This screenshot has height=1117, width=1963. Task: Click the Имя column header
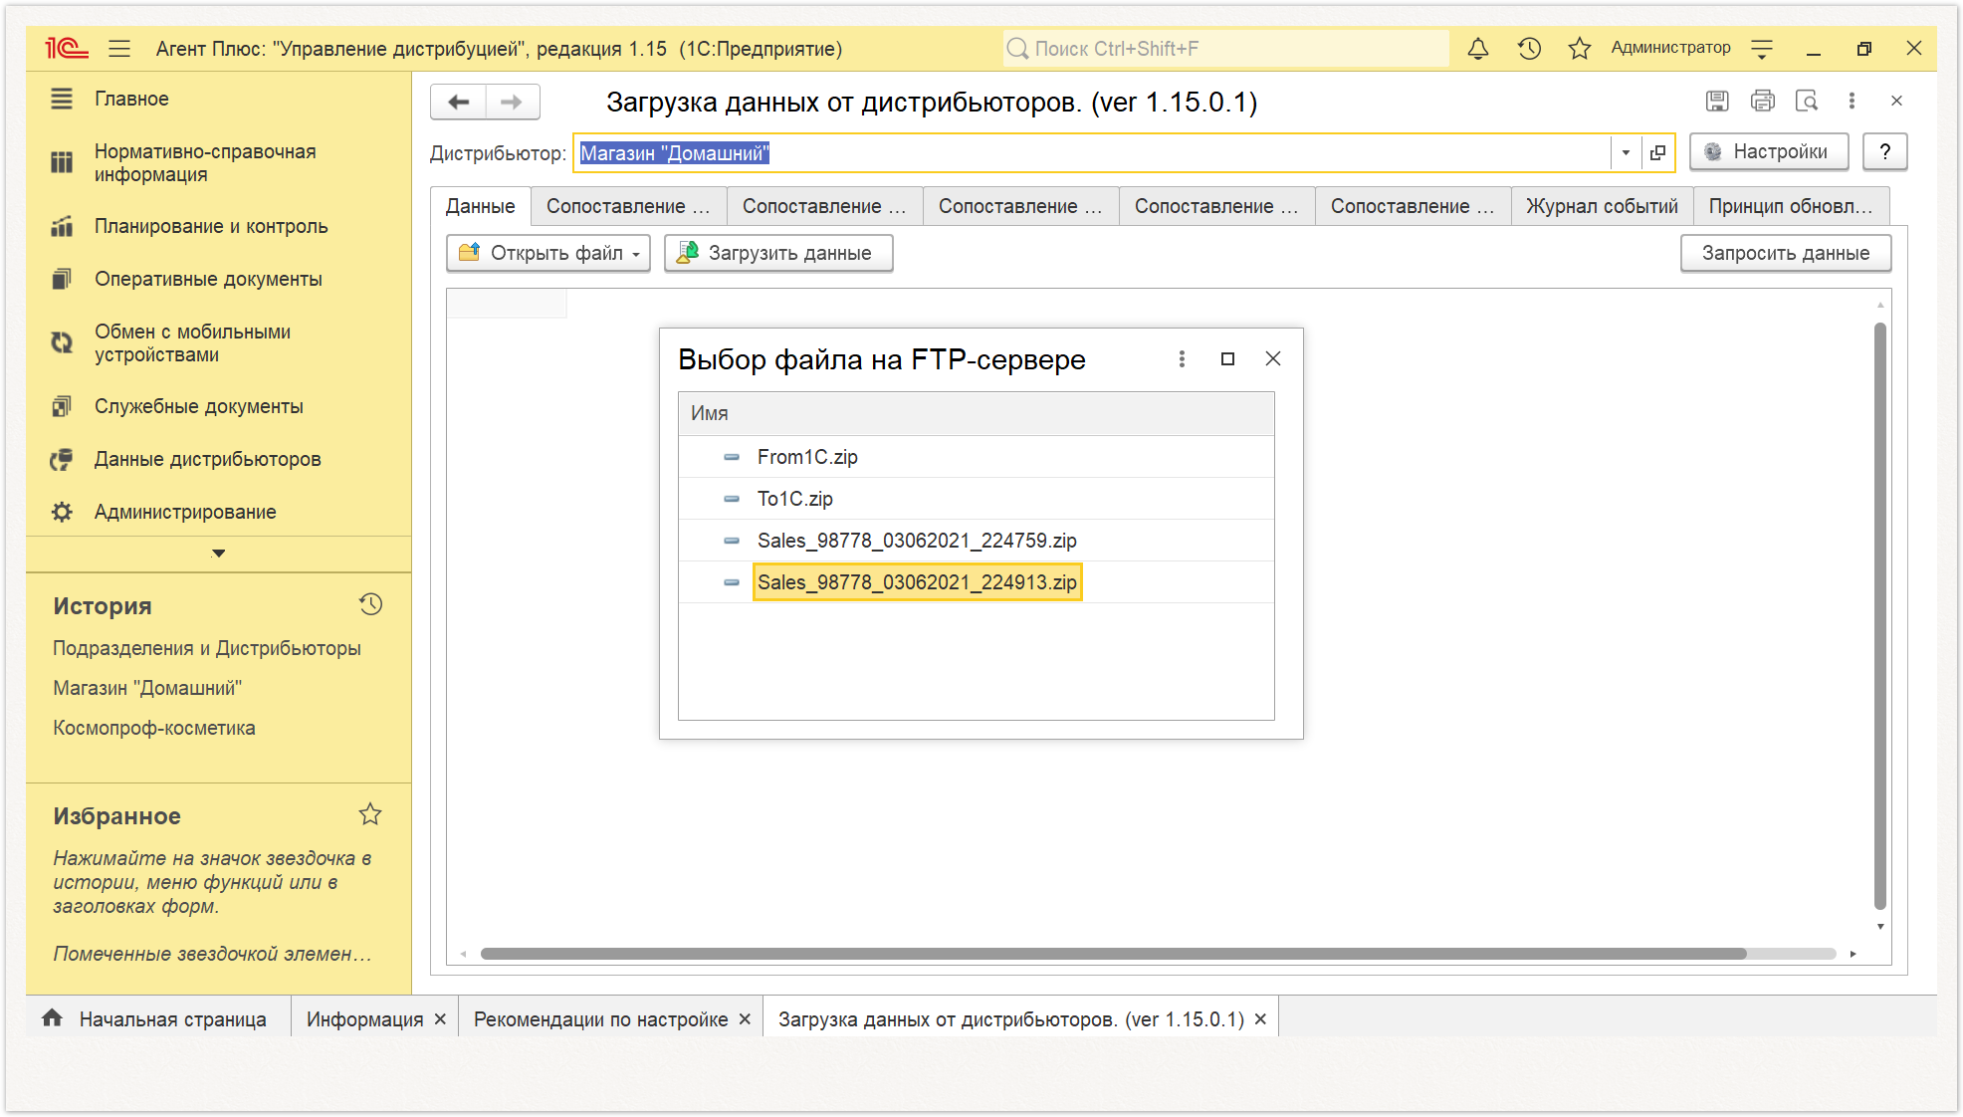coord(976,413)
